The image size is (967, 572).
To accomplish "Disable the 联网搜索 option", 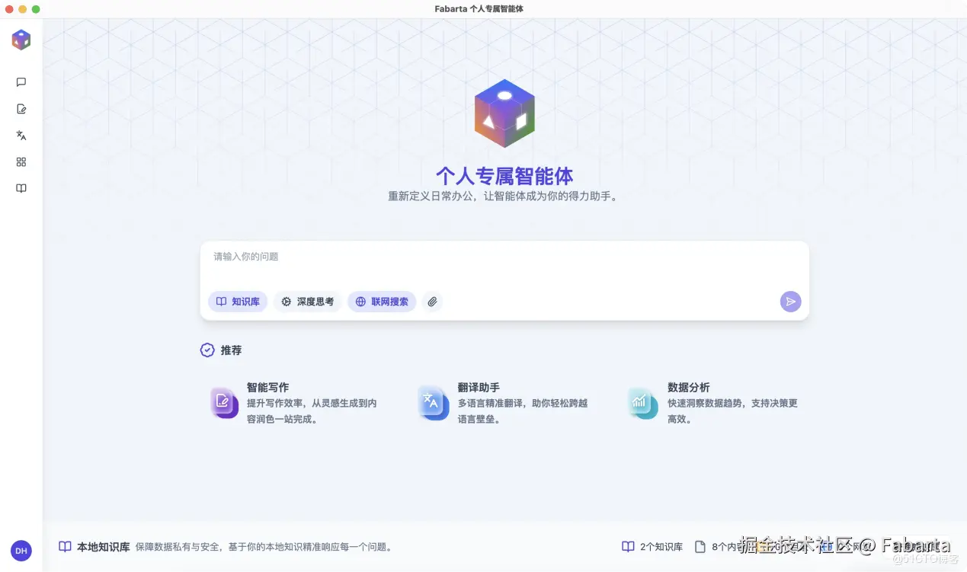I will click(381, 302).
